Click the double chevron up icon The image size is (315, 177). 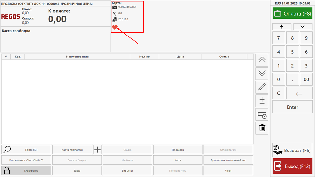point(262,60)
